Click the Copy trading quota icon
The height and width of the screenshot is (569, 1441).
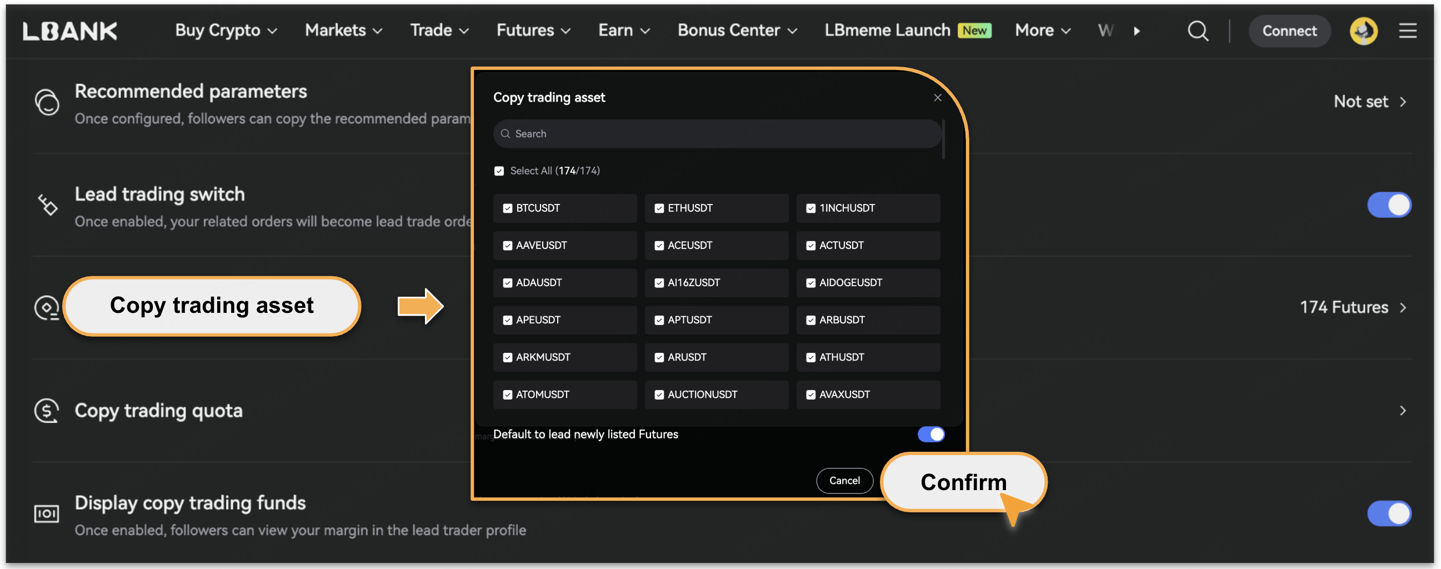(x=47, y=411)
